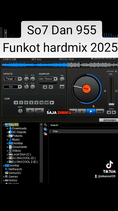This screenshot has height=211, width=118.
Task: Toggle the sampler REC button
Action: click(x=62, y=87)
